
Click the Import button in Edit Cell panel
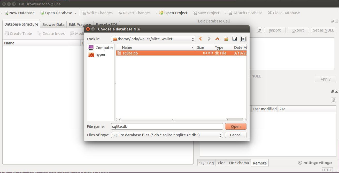[x=275, y=30]
